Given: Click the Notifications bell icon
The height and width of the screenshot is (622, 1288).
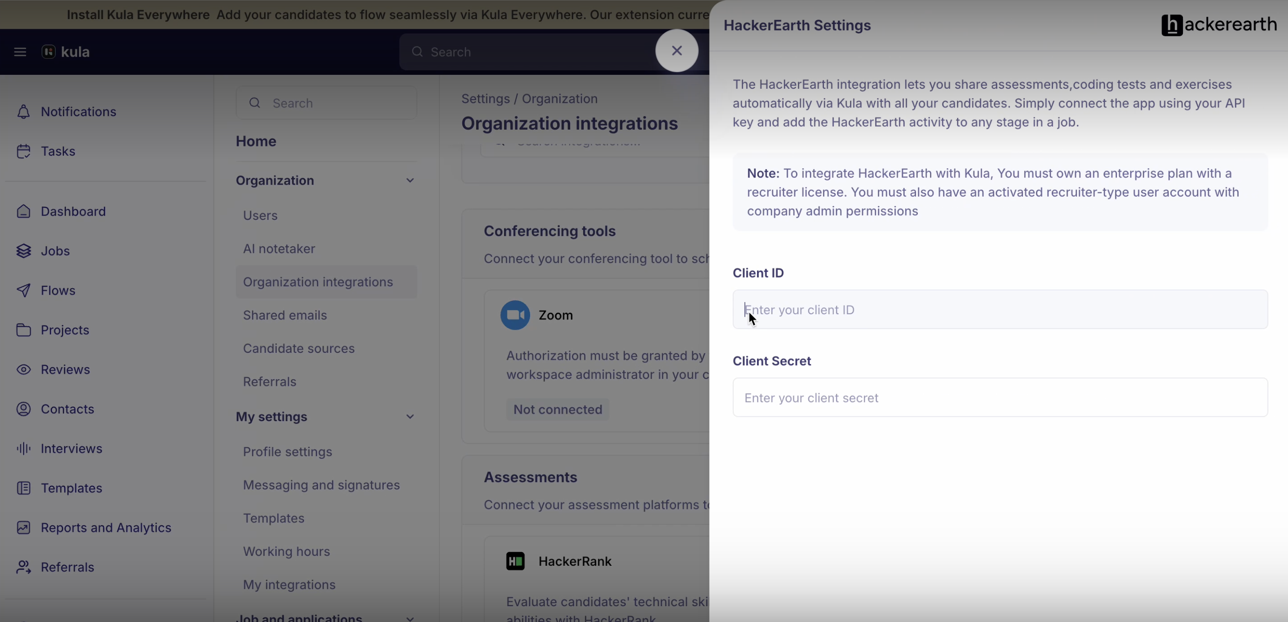Looking at the screenshot, I should [x=24, y=112].
